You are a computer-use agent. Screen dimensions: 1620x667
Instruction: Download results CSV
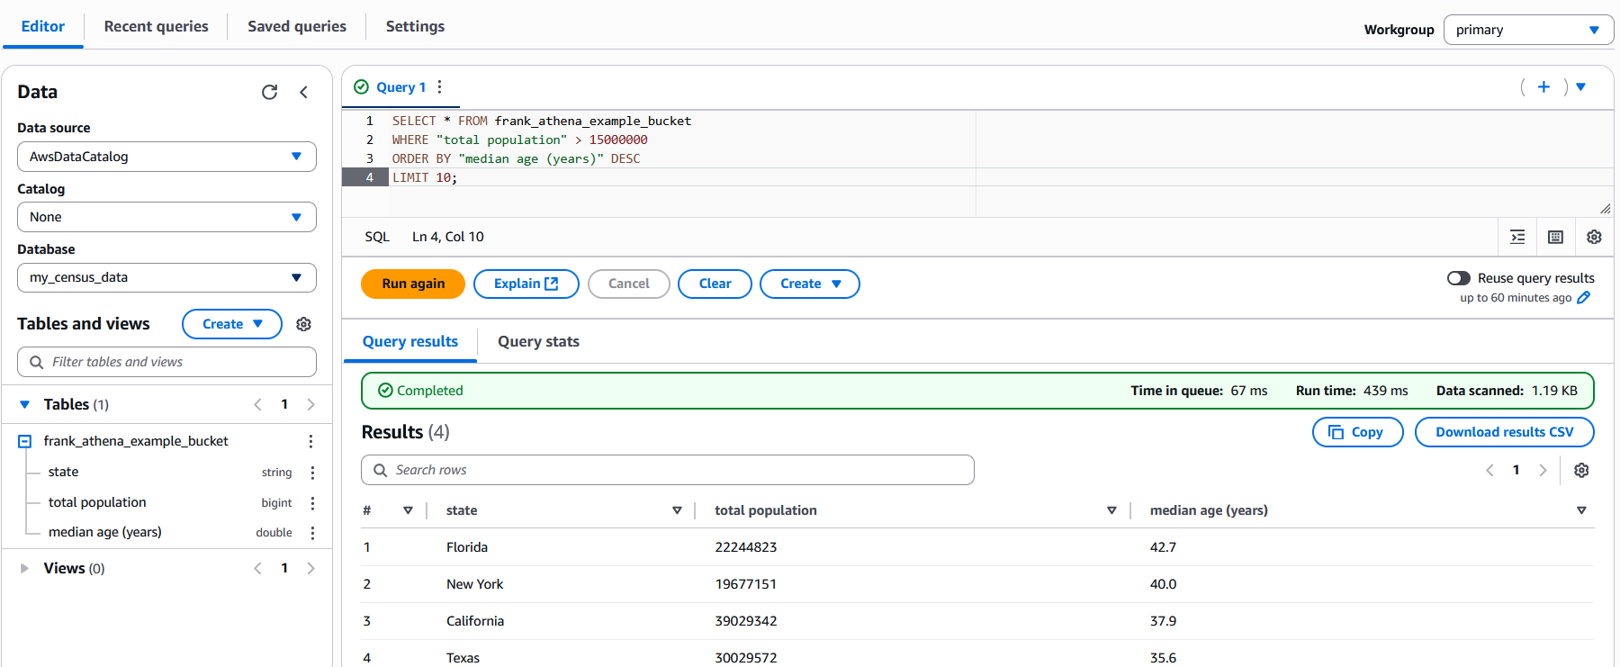coord(1505,432)
